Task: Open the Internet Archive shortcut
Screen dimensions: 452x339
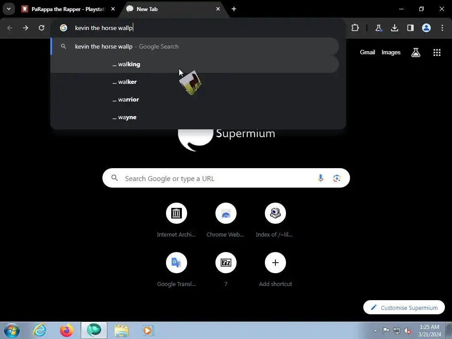Action: (177, 221)
